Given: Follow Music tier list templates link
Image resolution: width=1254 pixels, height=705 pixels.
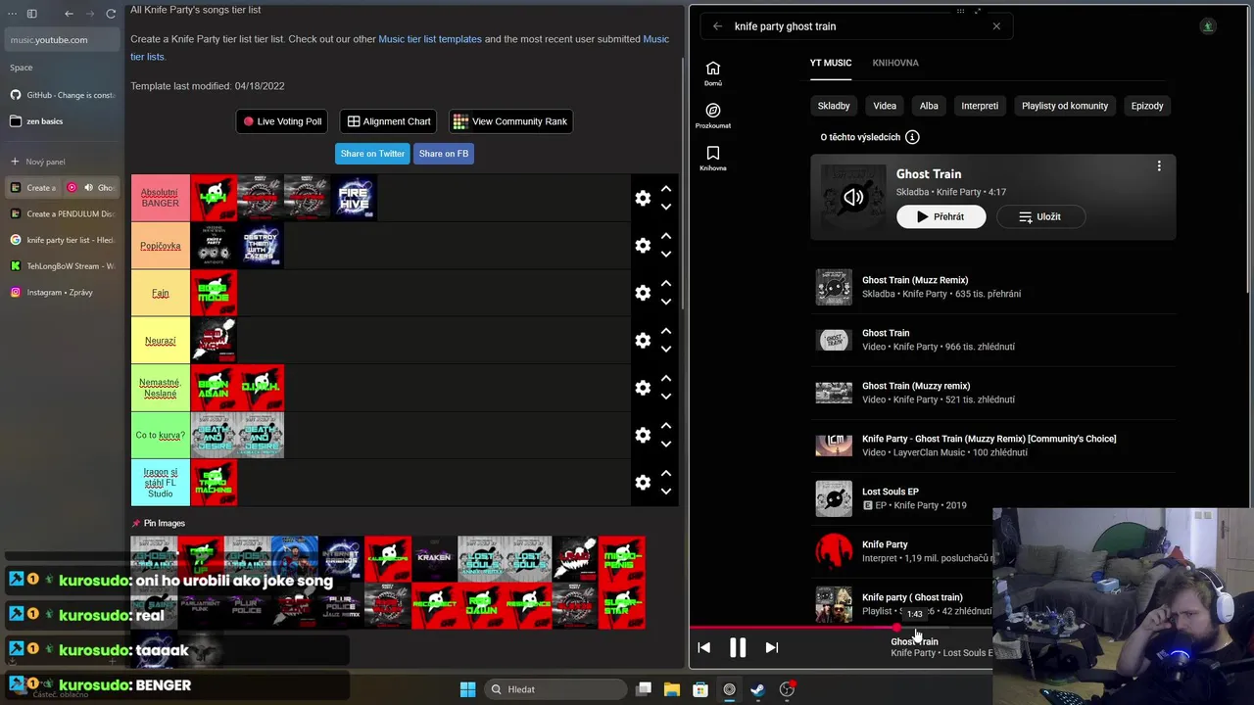Looking at the screenshot, I should point(430,39).
